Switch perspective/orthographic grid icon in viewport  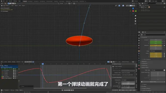pos(135,24)
